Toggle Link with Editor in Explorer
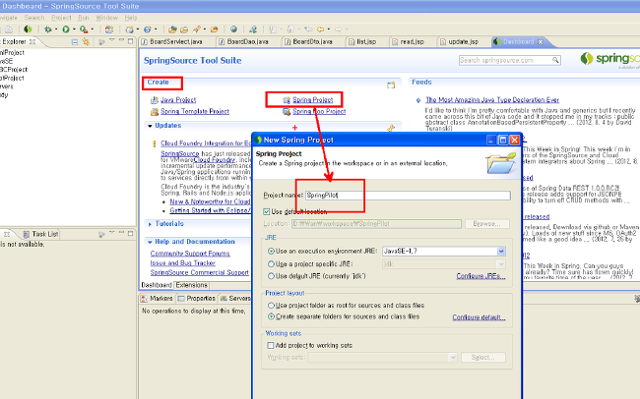 tap(86, 41)
